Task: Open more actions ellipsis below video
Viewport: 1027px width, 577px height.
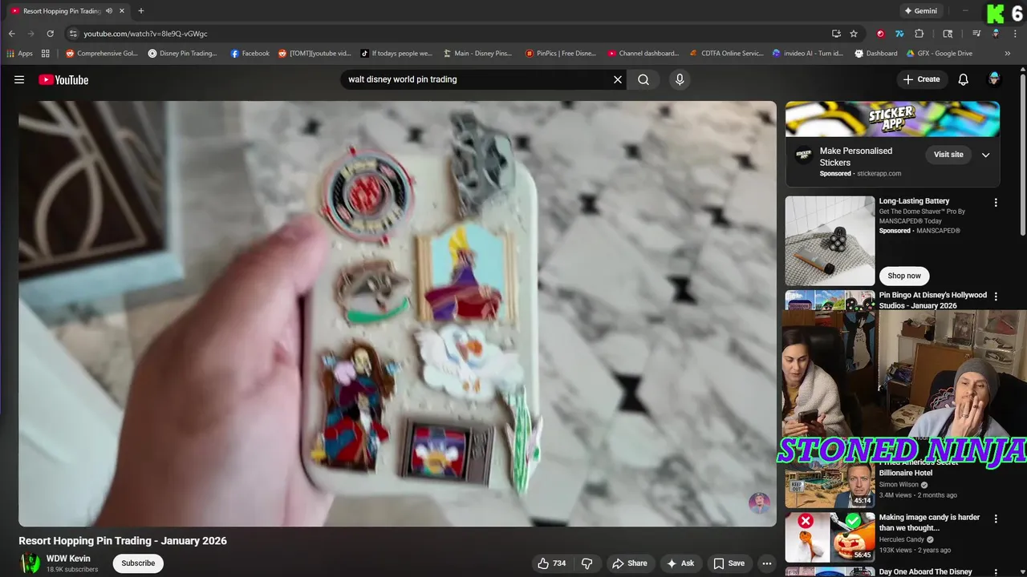Action: click(x=767, y=563)
